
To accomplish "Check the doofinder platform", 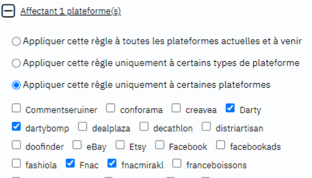I will [x=16, y=145].
